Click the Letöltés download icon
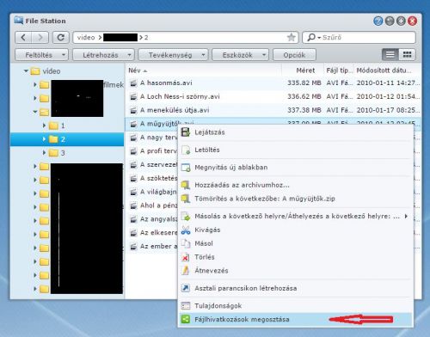430x337 pixels. click(x=186, y=150)
